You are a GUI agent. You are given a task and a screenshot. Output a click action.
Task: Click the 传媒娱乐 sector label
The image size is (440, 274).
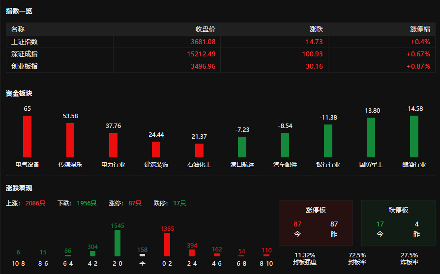click(x=70, y=165)
